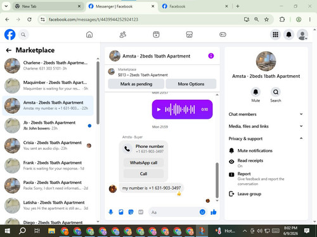Open the account profile avatar menu

point(302,35)
